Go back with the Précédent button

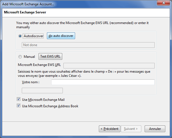(x=109, y=129)
